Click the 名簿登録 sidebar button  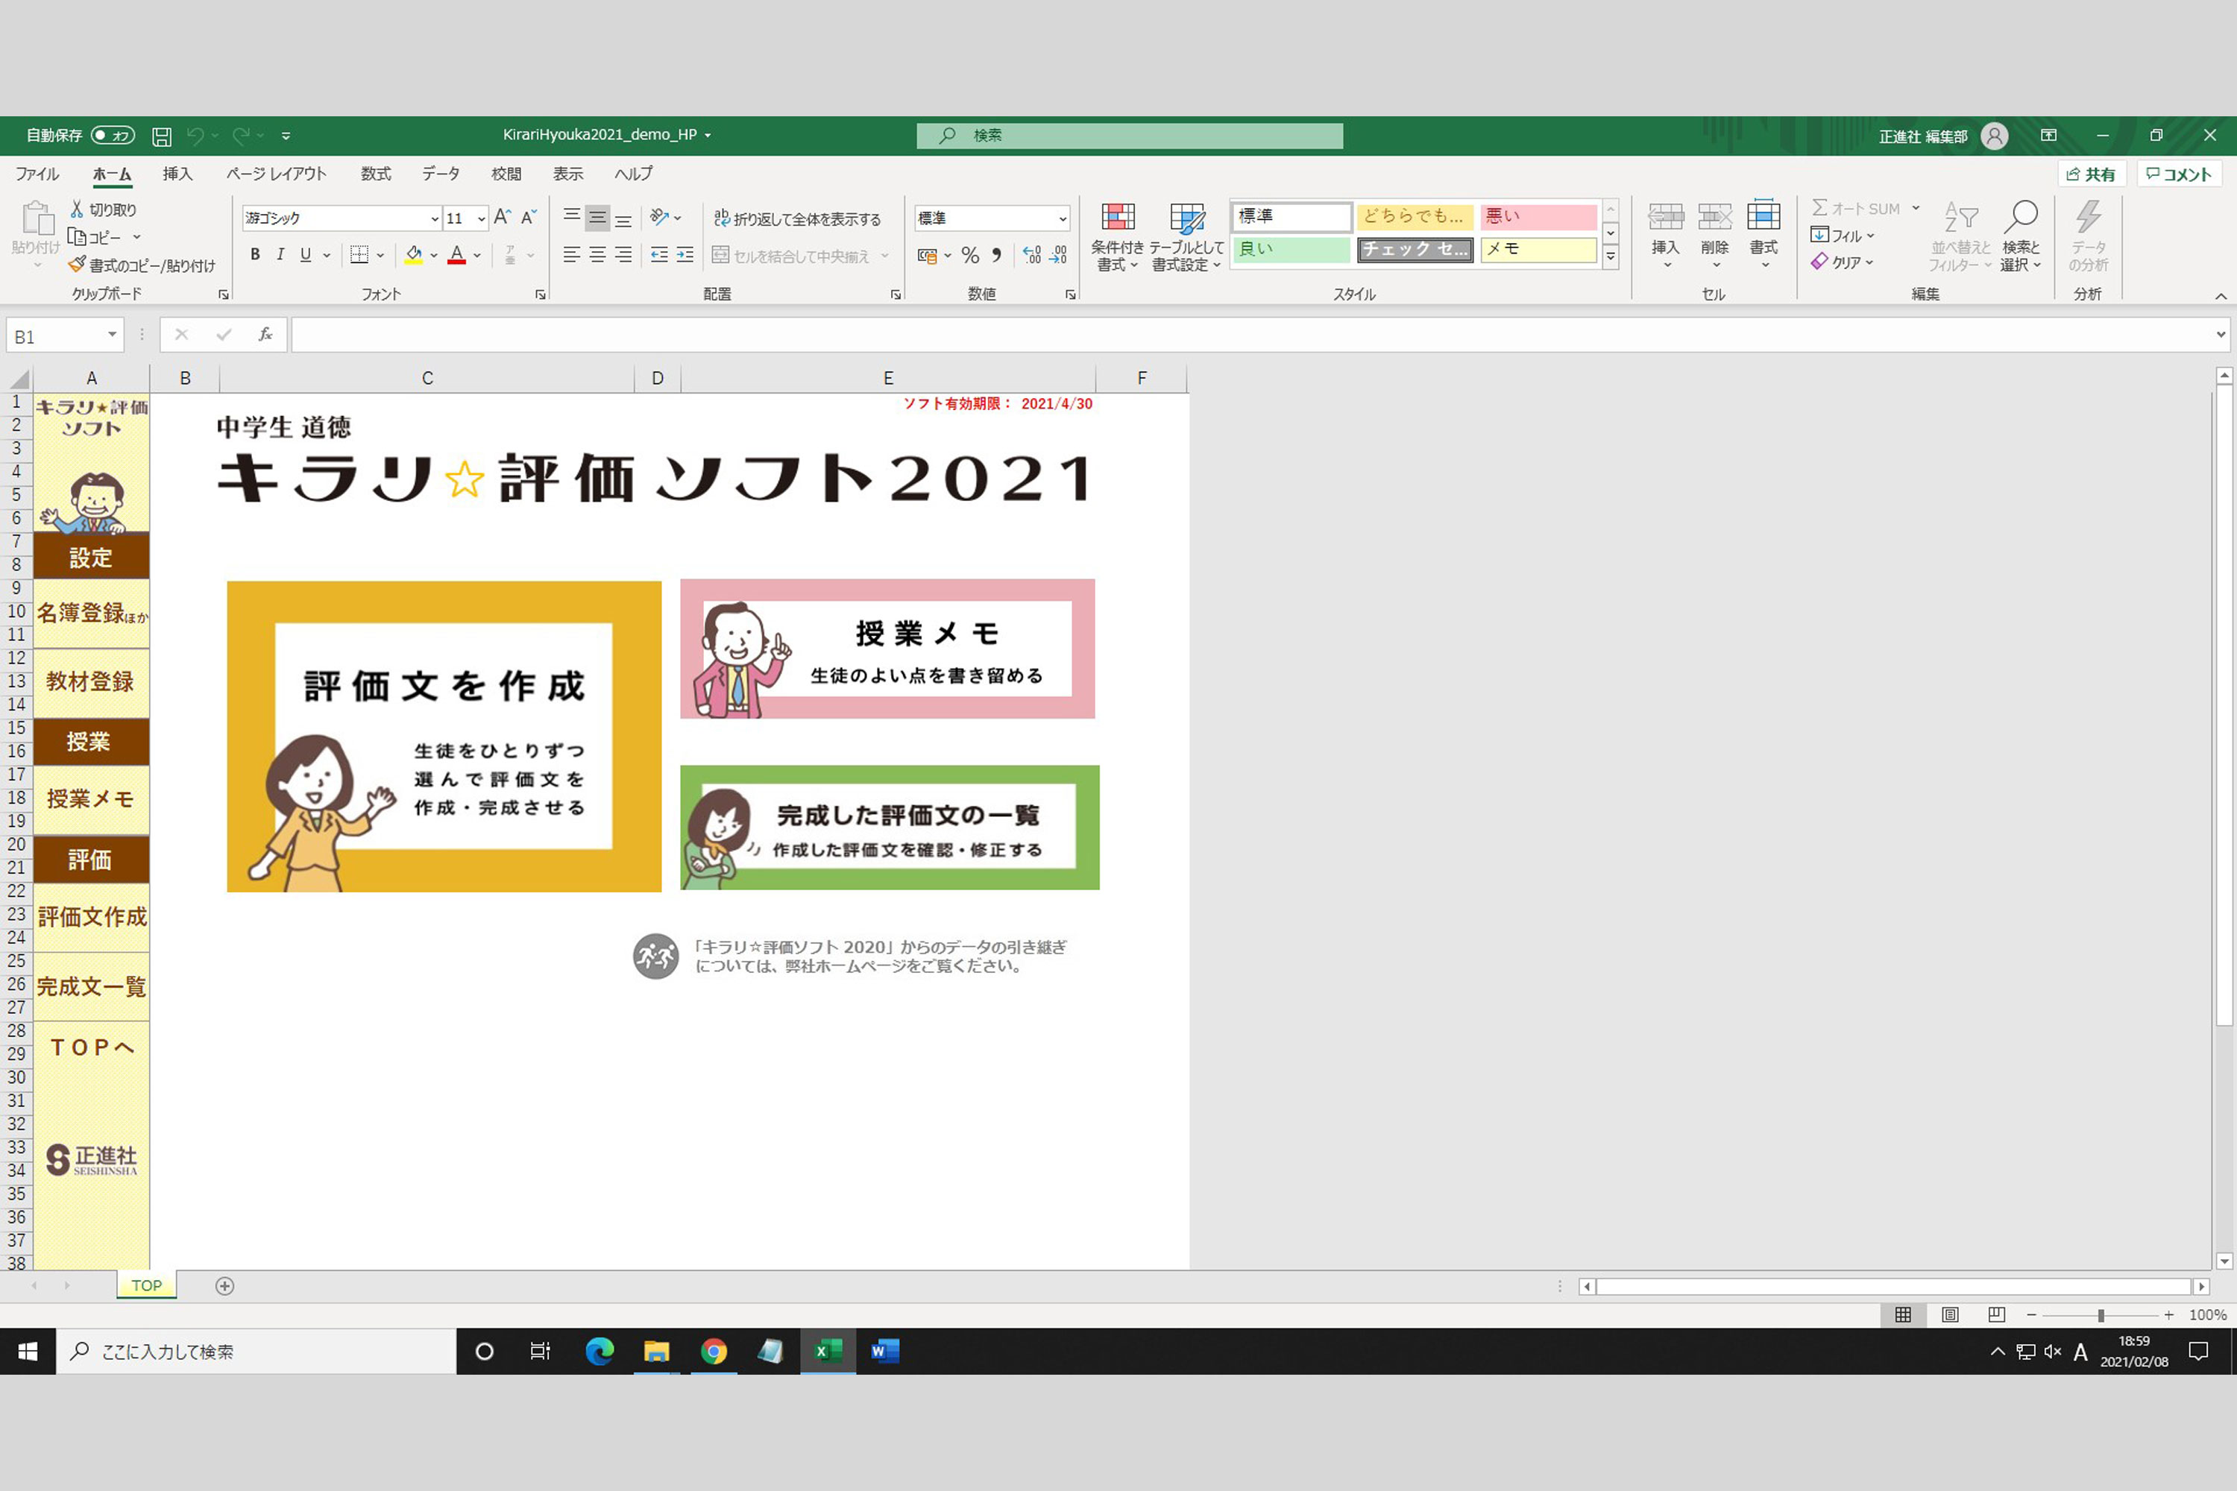(91, 612)
